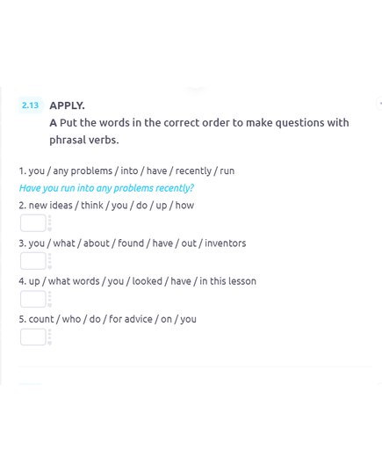Click dotted handle beside question 4 answer box

tap(50, 299)
